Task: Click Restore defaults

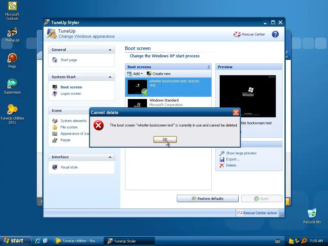Action: pos(208,199)
